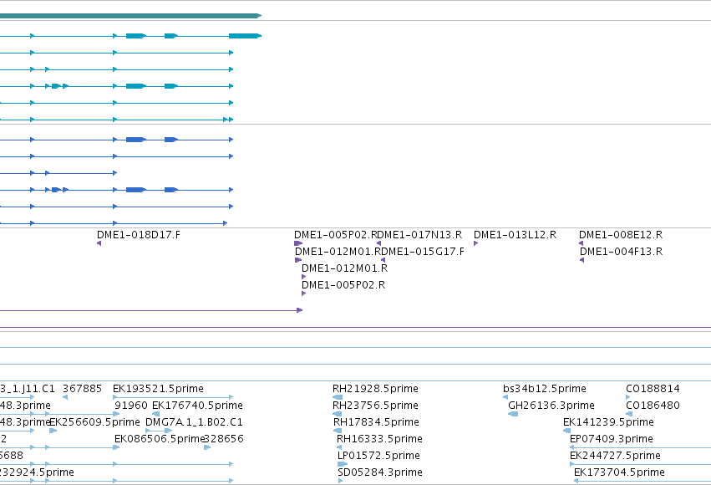Select the small arrow under bs34b12.5prime
This screenshot has width=711, height=485.
point(505,397)
